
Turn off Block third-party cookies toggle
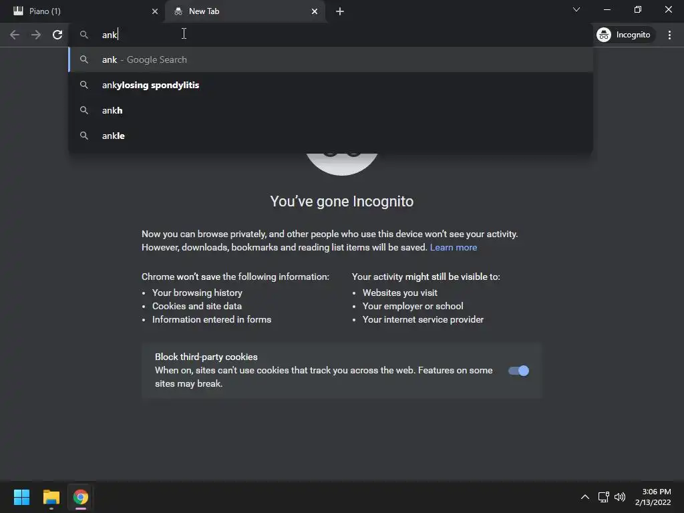518,371
